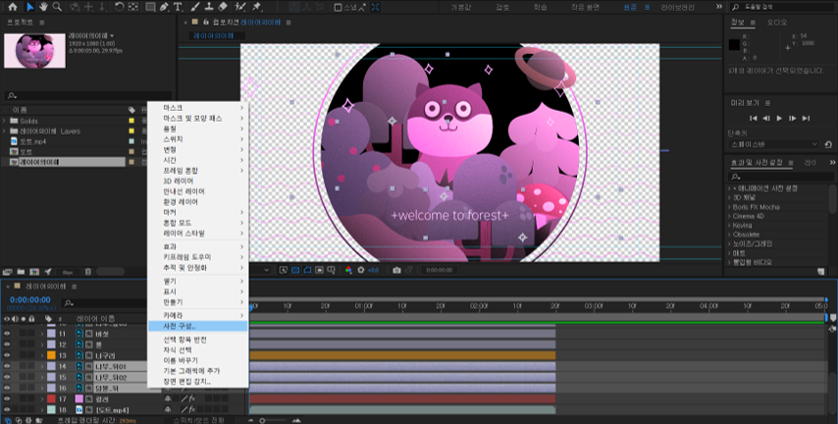Click the exposure reset icon under viewer

361,270
